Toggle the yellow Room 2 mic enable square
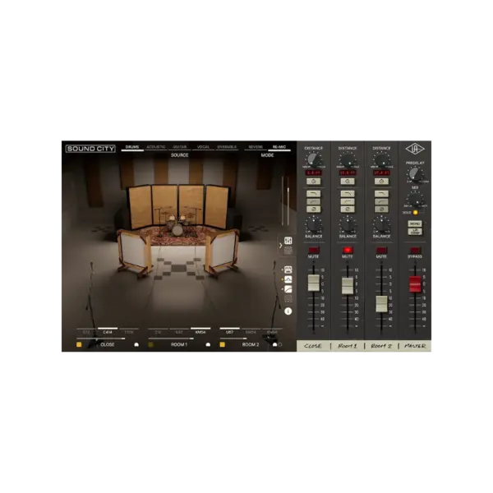 (x=223, y=344)
